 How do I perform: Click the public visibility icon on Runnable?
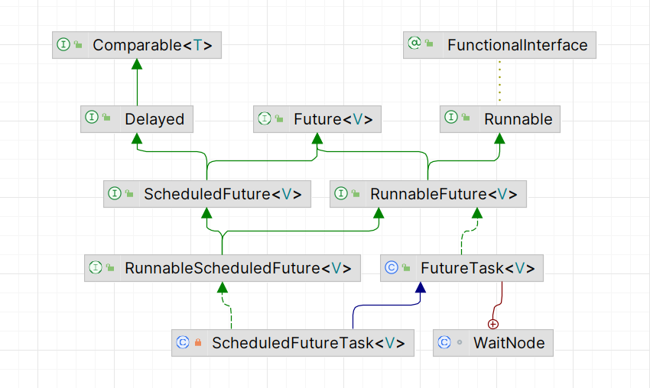[466, 118]
